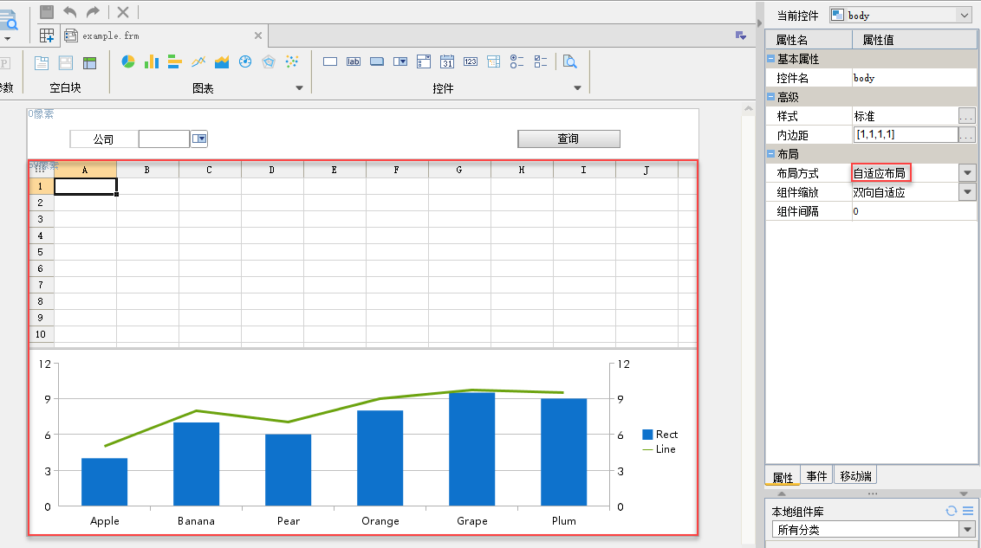
Task: Switch to the 事件 tab
Action: pyautogui.click(x=816, y=475)
